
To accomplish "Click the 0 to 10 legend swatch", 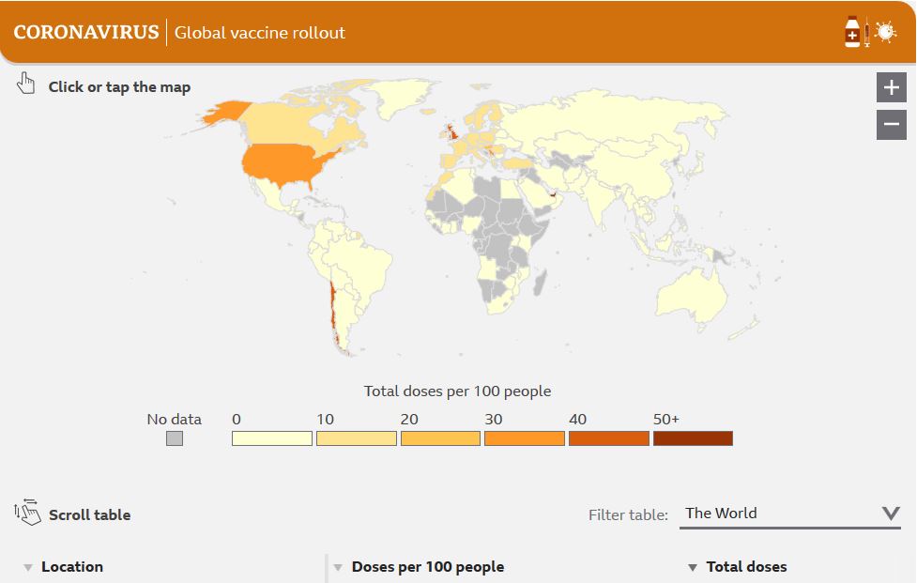I will (271, 438).
